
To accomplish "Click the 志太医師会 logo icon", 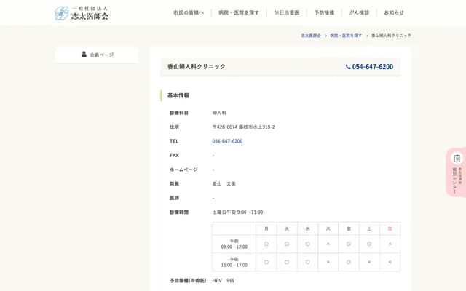I will [x=61, y=13].
